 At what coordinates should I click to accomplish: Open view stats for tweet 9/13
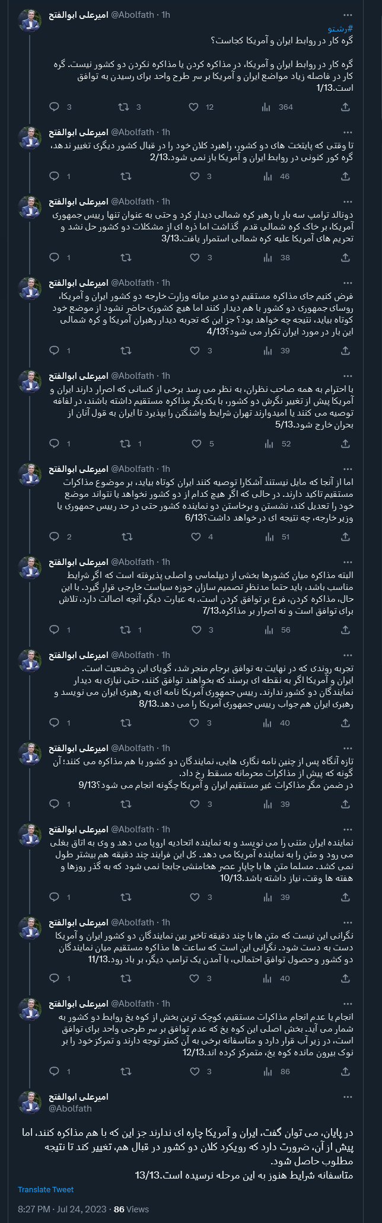pos(268,804)
